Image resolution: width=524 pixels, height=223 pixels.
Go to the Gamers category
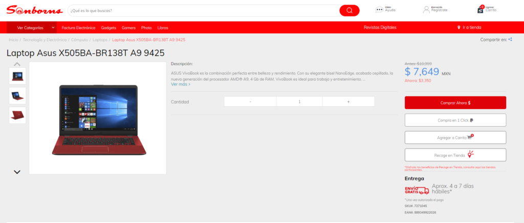[128, 28]
